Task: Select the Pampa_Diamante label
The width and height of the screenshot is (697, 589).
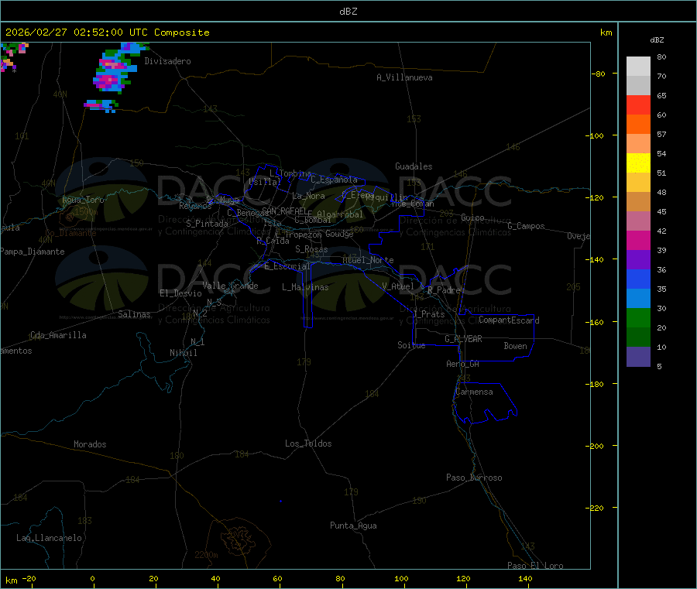Action: pos(32,252)
